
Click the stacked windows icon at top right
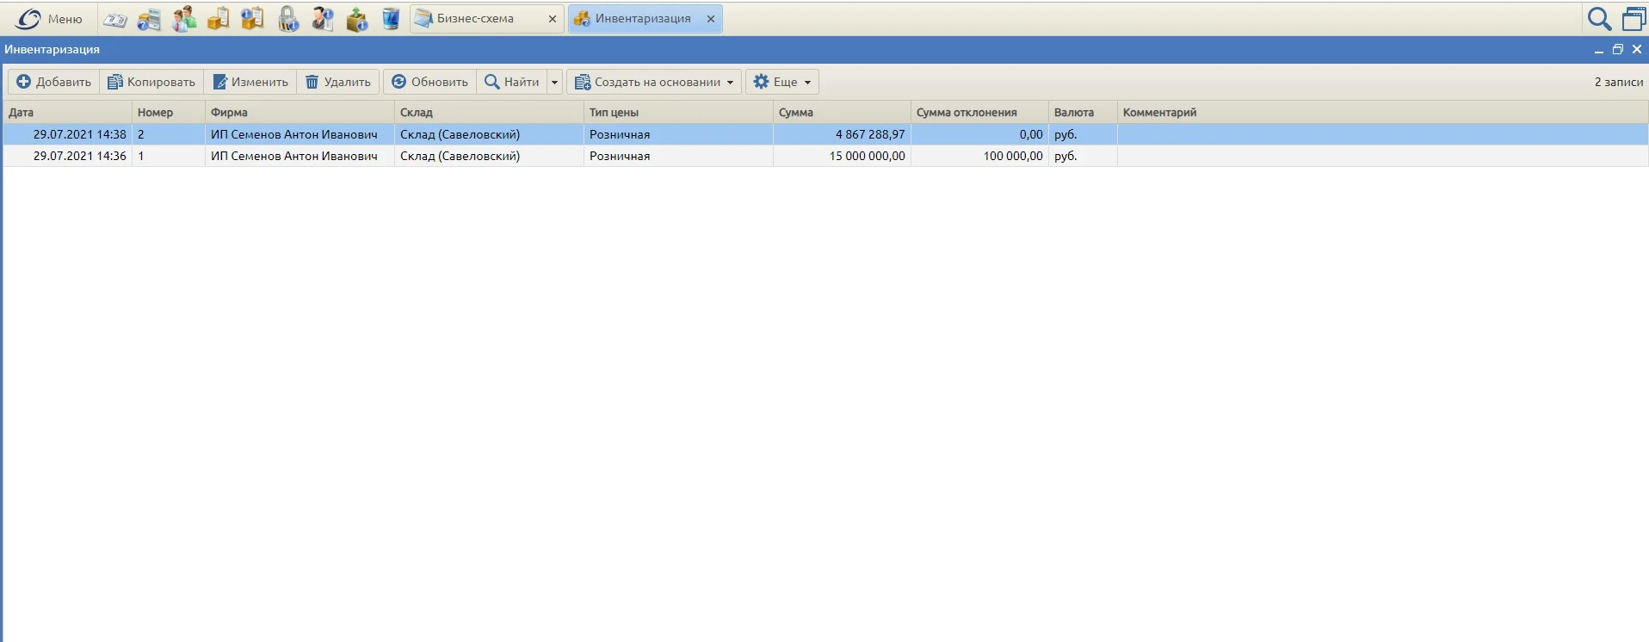(x=1634, y=18)
